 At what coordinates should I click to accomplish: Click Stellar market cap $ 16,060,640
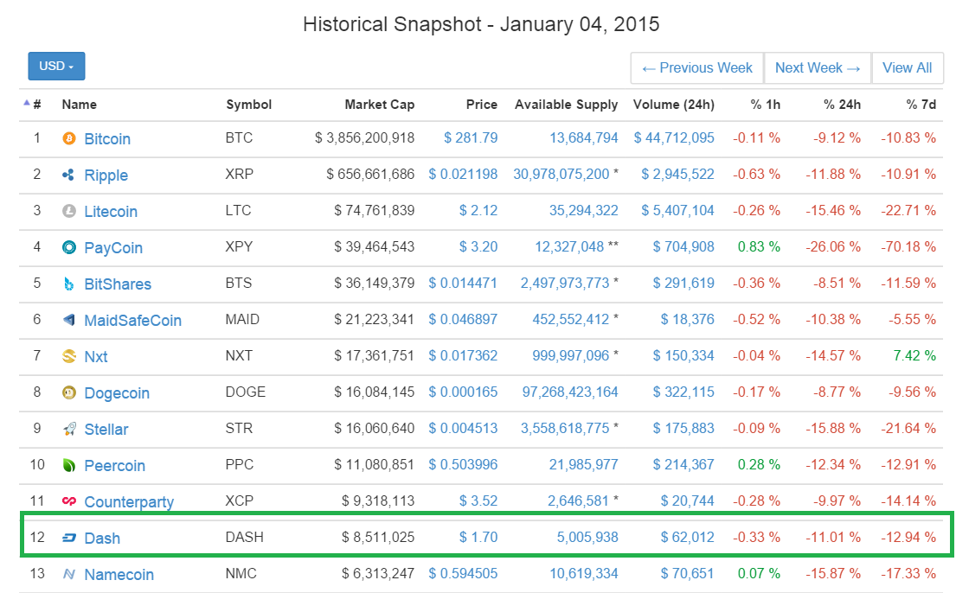pos(374,428)
